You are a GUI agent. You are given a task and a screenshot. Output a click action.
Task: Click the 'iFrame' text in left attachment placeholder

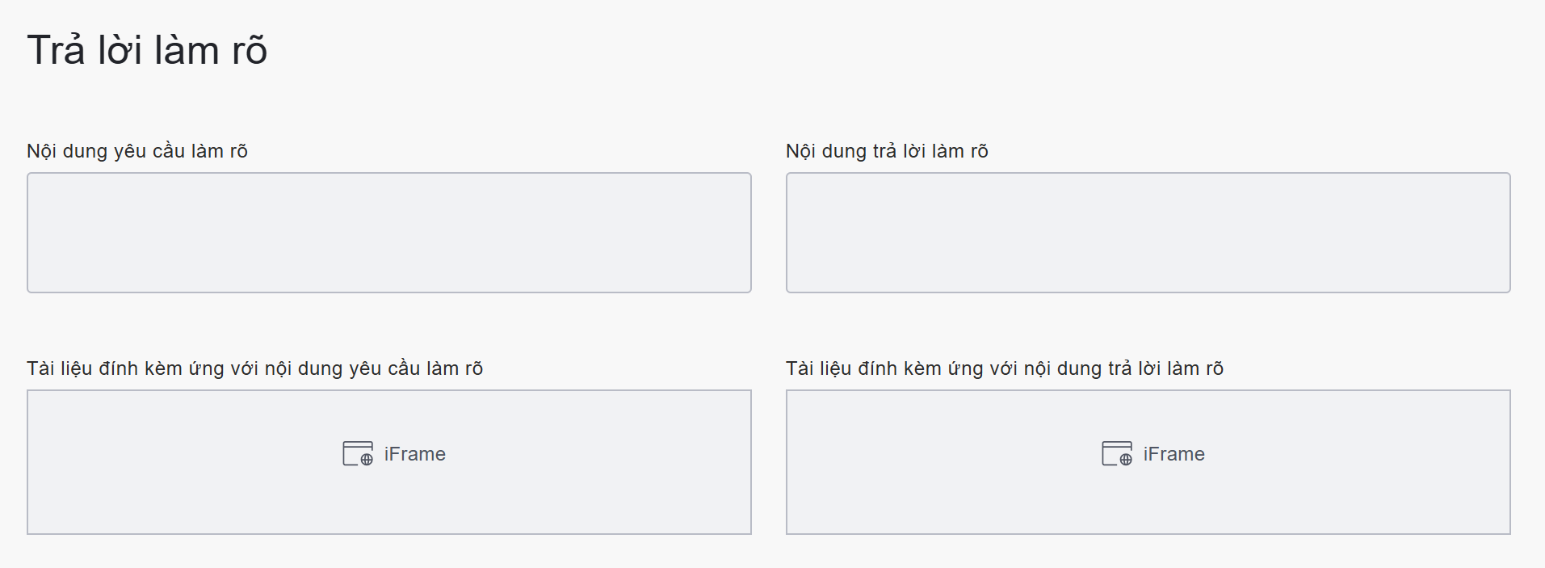pyautogui.click(x=414, y=454)
